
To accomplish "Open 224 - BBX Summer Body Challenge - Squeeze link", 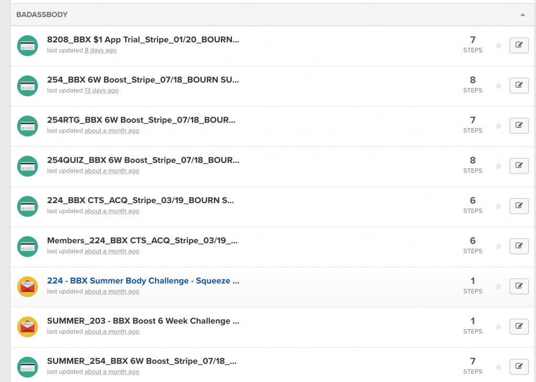I will 143,281.
